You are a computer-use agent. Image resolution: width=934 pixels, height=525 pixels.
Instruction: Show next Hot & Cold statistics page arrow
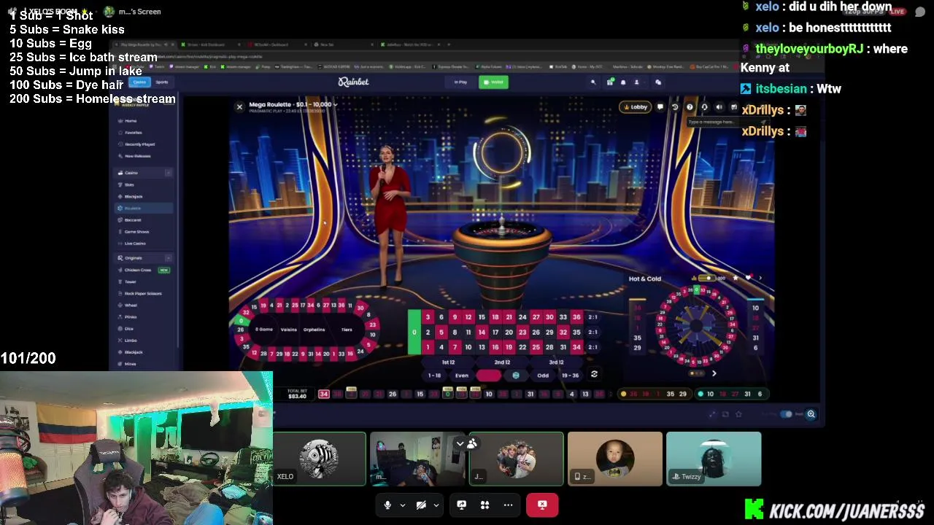[x=714, y=373]
